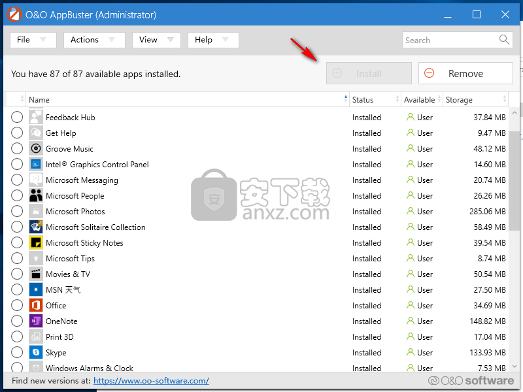This screenshot has width=523, height=392.
Task: Click the selection column header sort arrows
Action: pos(22,99)
